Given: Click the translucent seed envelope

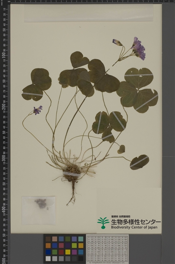Looking at the screenshot, I should tap(39, 211).
